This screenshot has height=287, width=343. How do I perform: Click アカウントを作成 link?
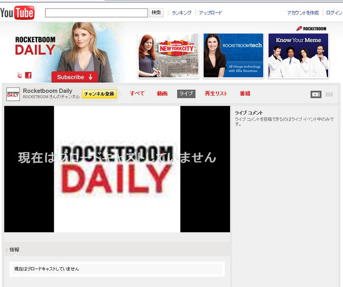pyautogui.click(x=303, y=12)
